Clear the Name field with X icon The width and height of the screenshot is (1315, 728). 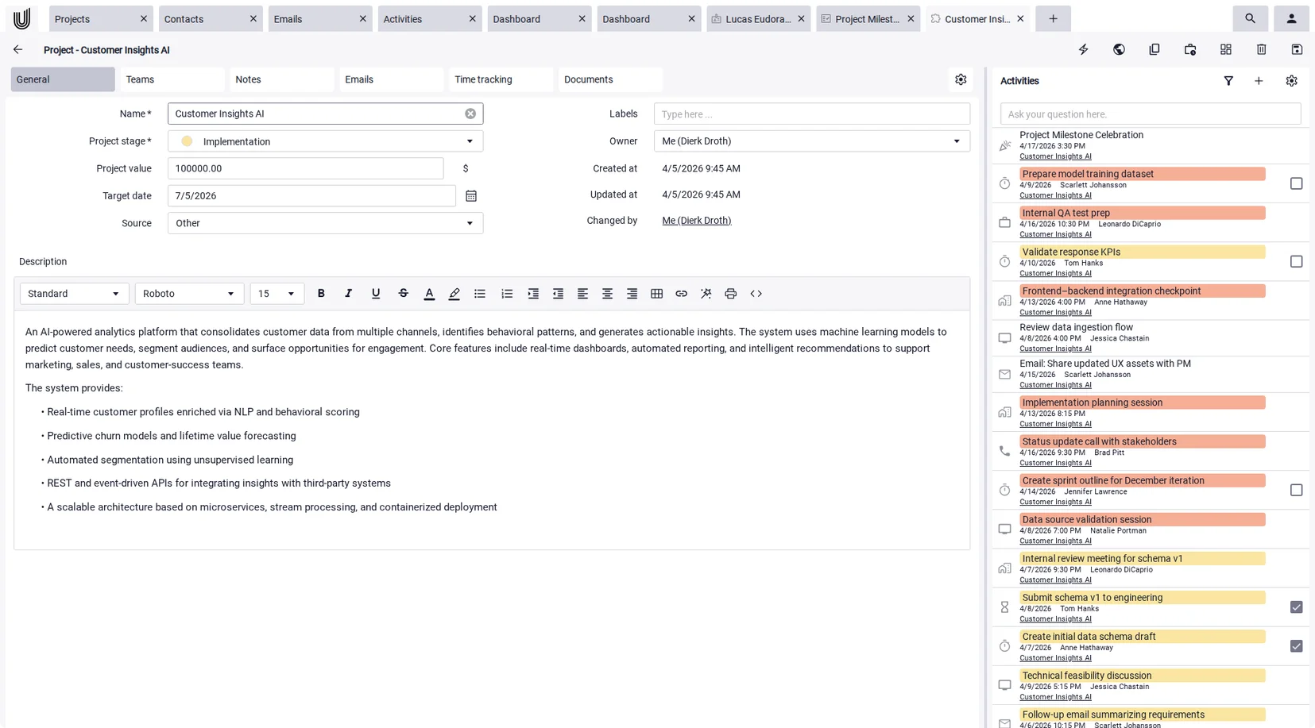click(x=470, y=114)
